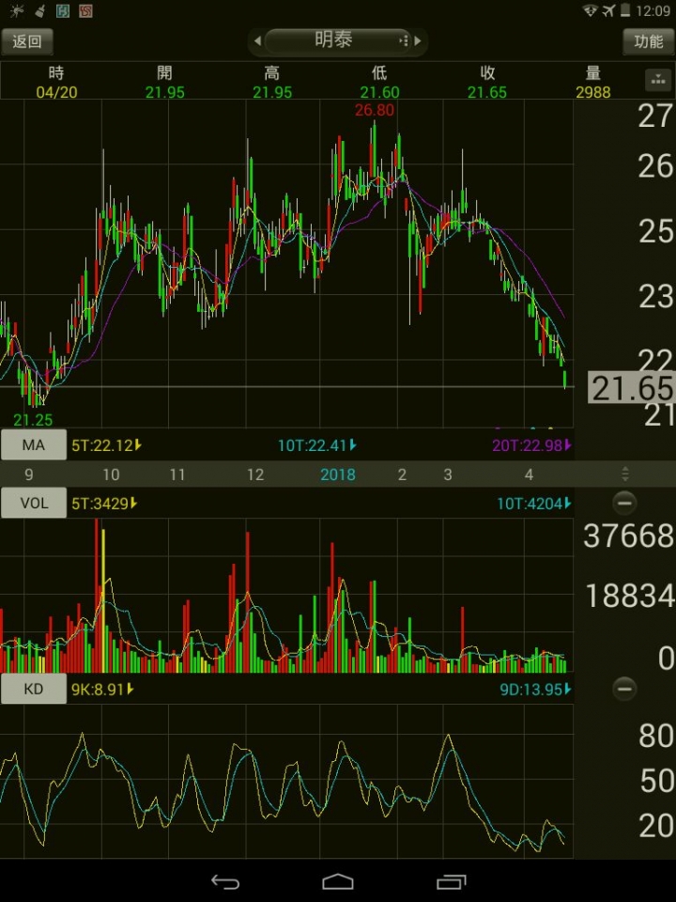Collapse the KD panel with minus button
The image size is (676, 902).
click(624, 688)
